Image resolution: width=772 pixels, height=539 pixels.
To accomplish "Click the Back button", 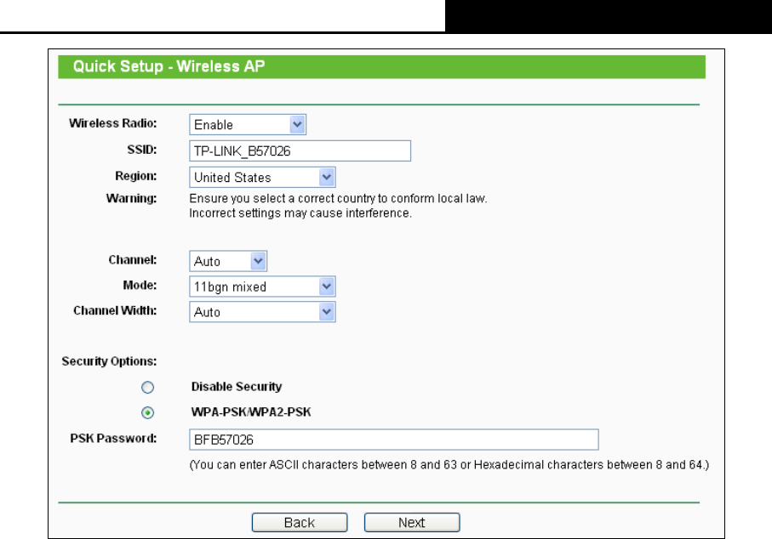I will pyautogui.click(x=300, y=522).
